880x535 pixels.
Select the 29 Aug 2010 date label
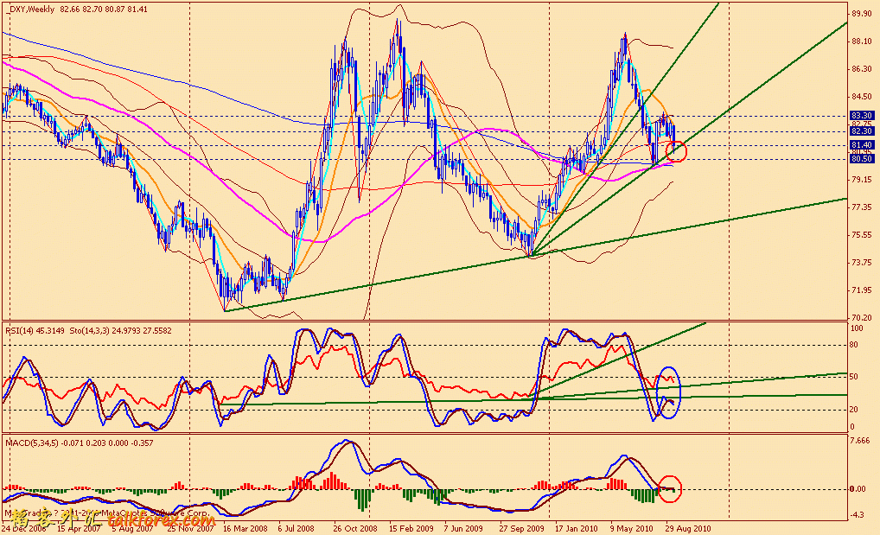point(688,528)
